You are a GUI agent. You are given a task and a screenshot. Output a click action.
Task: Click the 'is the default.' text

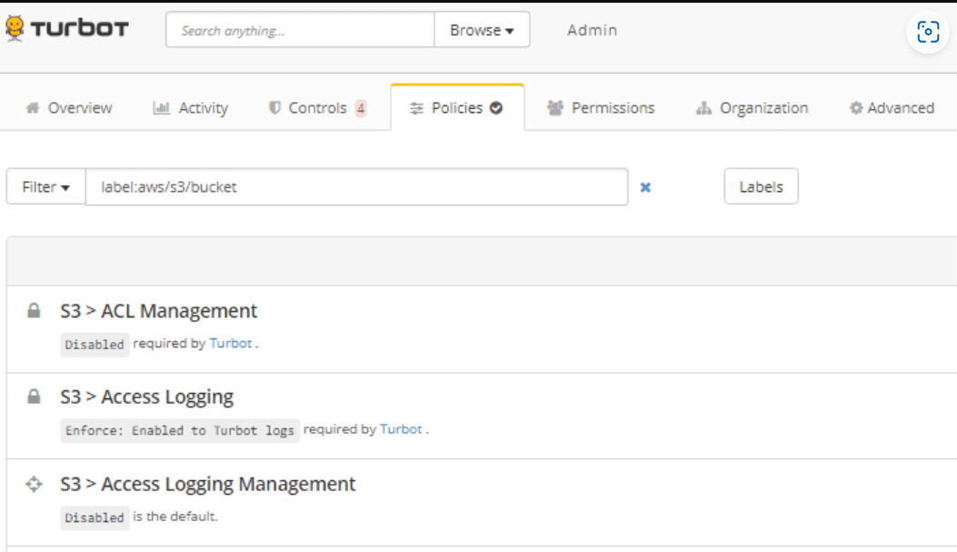[x=175, y=517]
